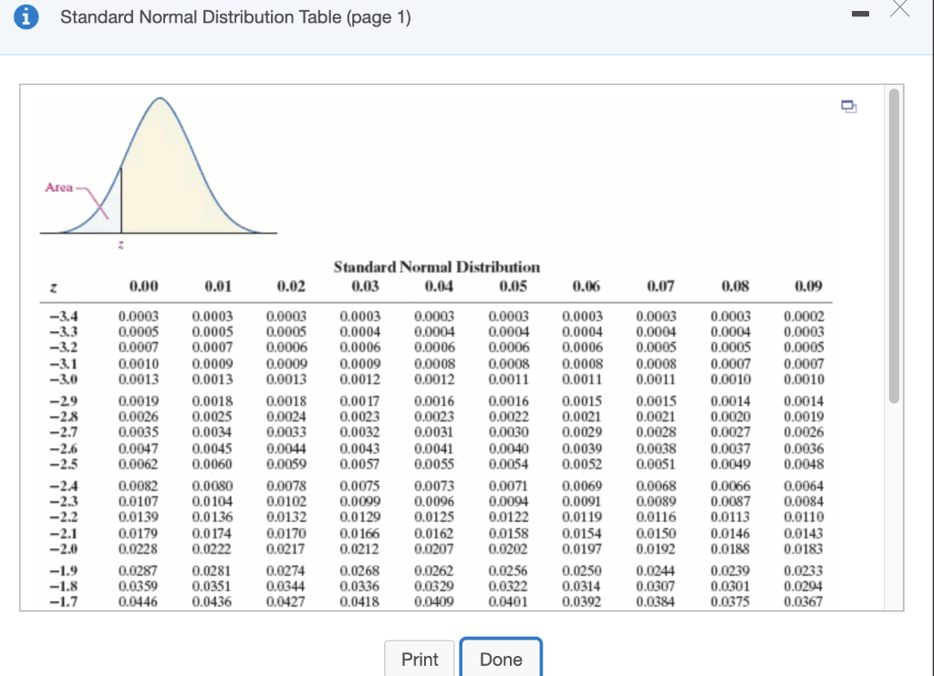934x676 pixels.
Task: Click the 'Area' label on the diagram
Action: tap(59, 188)
